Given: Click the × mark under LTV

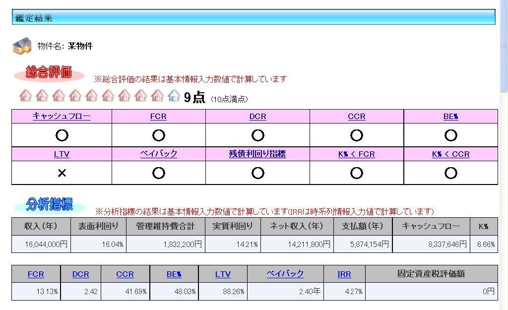Looking at the screenshot, I should 62,173.
